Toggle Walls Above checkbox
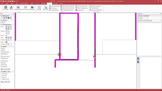Screen dimensions: 162x91 [2, 58]
